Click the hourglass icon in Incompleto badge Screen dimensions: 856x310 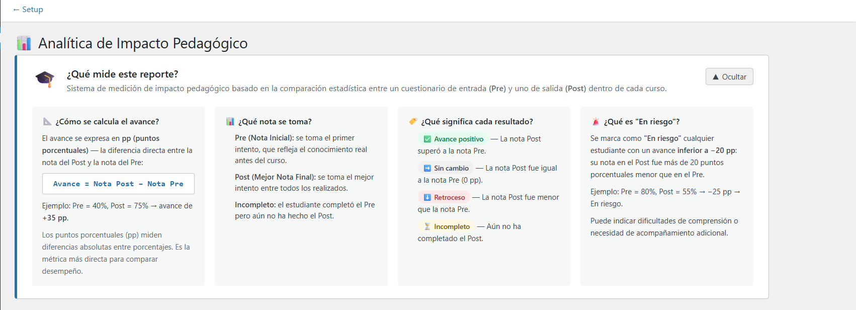(427, 226)
